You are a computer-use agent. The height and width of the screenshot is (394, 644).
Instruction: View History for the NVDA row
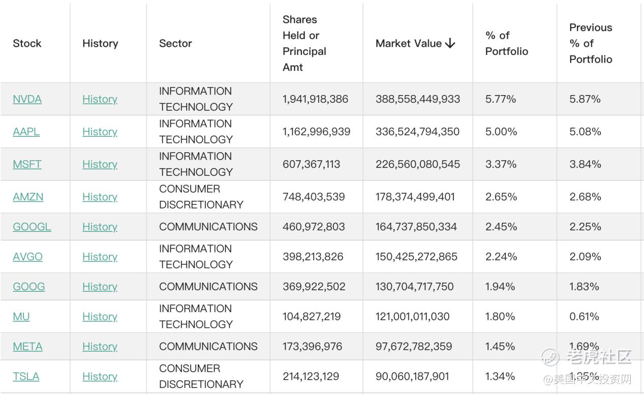(x=100, y=99)
